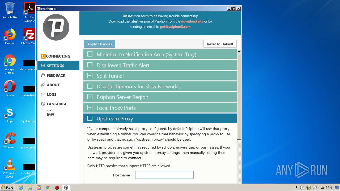The width and height of the screenshot is (340, 191).
Task: Click the orange connecting spinner icon
Action: click(43, 56)
